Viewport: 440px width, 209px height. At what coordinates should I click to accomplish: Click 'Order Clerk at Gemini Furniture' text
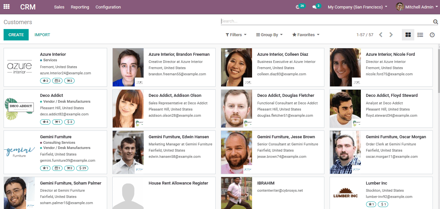coord(391,144)
